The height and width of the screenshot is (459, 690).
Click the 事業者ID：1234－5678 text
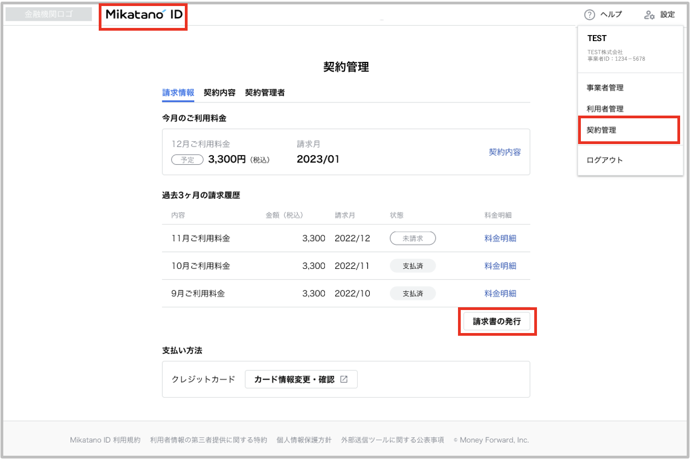[617, 59]
